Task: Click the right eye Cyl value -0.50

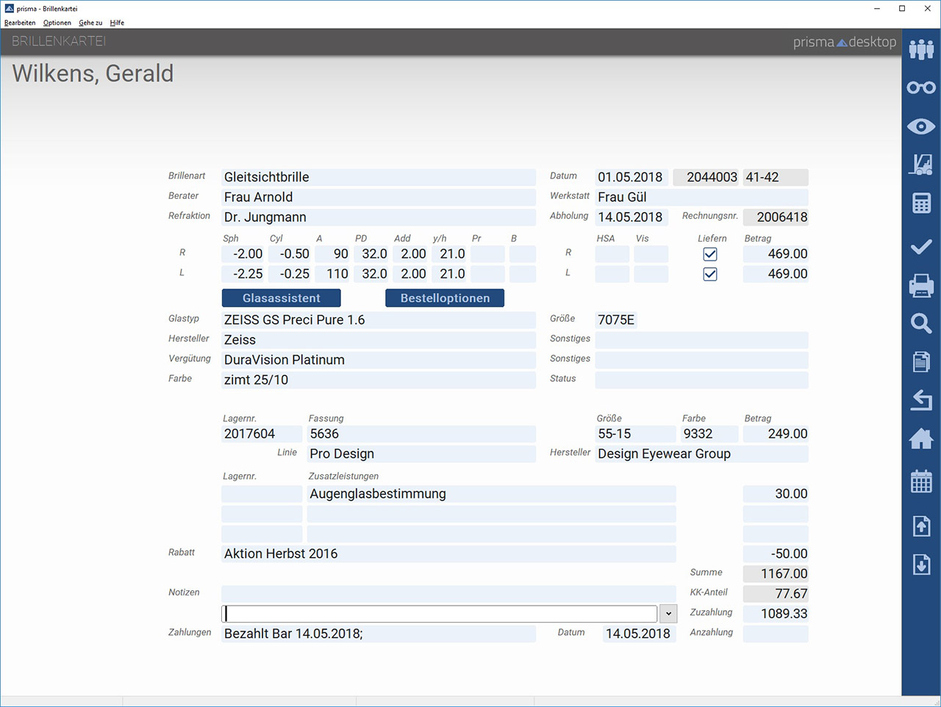Action: (290, 254)
